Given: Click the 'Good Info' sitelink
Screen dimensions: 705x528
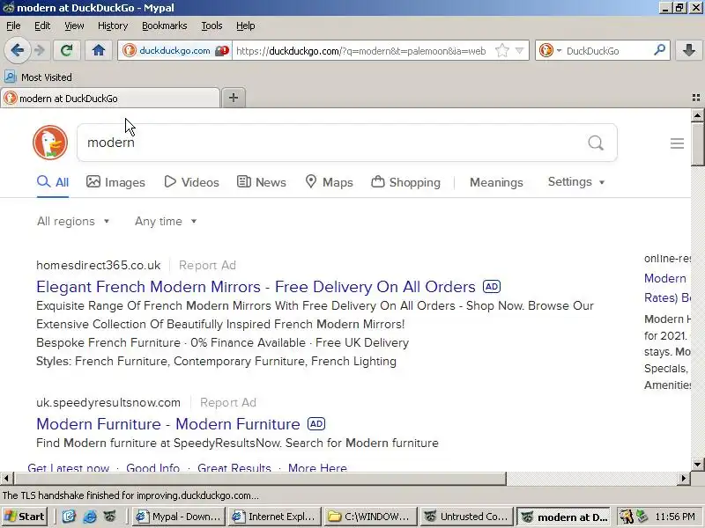Looking at the screenshot, I should (152, 467).
